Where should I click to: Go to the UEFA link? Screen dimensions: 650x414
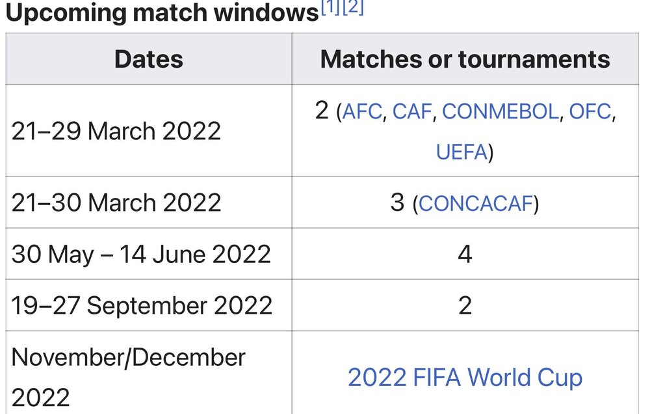[x=461, y=152]
